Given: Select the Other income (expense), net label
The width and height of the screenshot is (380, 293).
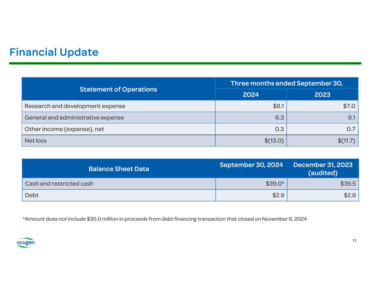Looking at the screenshot, I should [x=64, y=129].
